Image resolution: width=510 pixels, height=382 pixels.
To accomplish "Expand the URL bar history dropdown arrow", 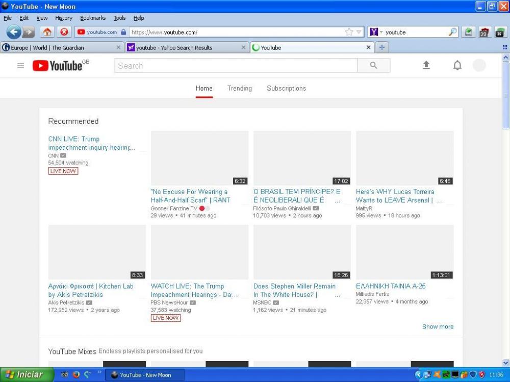I will point(359,32).
